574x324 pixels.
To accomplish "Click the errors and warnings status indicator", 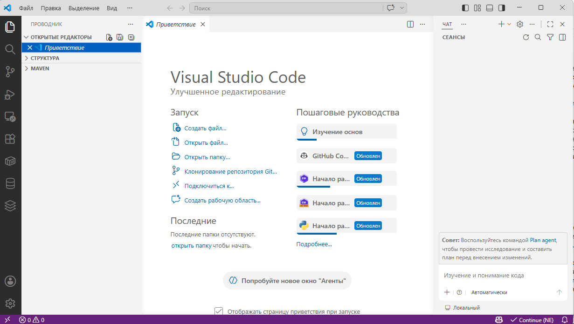I will point(32,320).
